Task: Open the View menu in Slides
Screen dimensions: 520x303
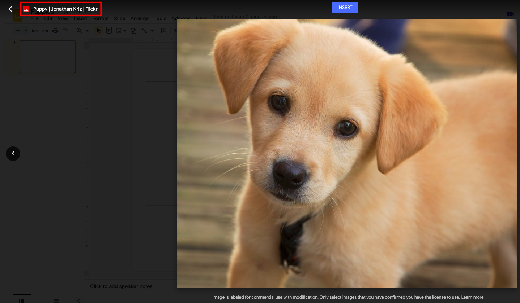Action: (63, 19)
